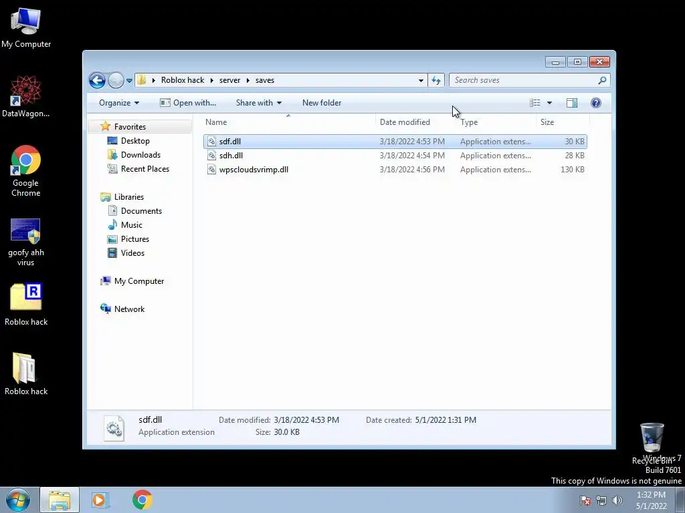The width and height of the screenshot is (685, 513).
Task: Click Google Chrome taskbar icon
Action: click(142, 500)
